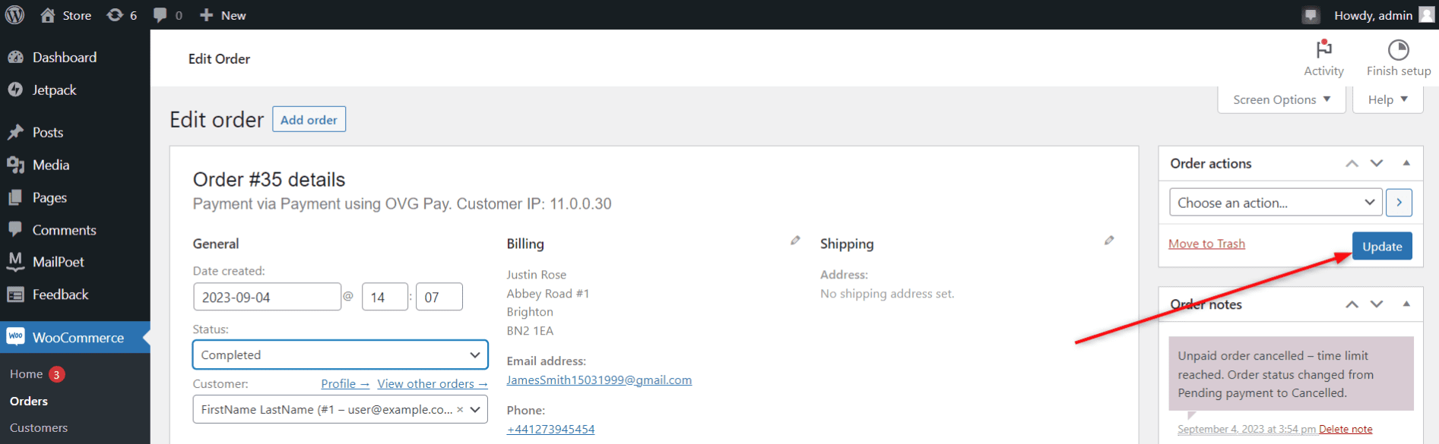Screen dimensions: 1439x444
Task: Click the Update button
Action: point(1382,246)
